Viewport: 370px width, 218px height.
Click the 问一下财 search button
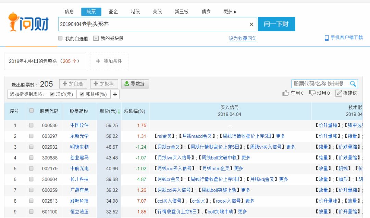[277, 24]
